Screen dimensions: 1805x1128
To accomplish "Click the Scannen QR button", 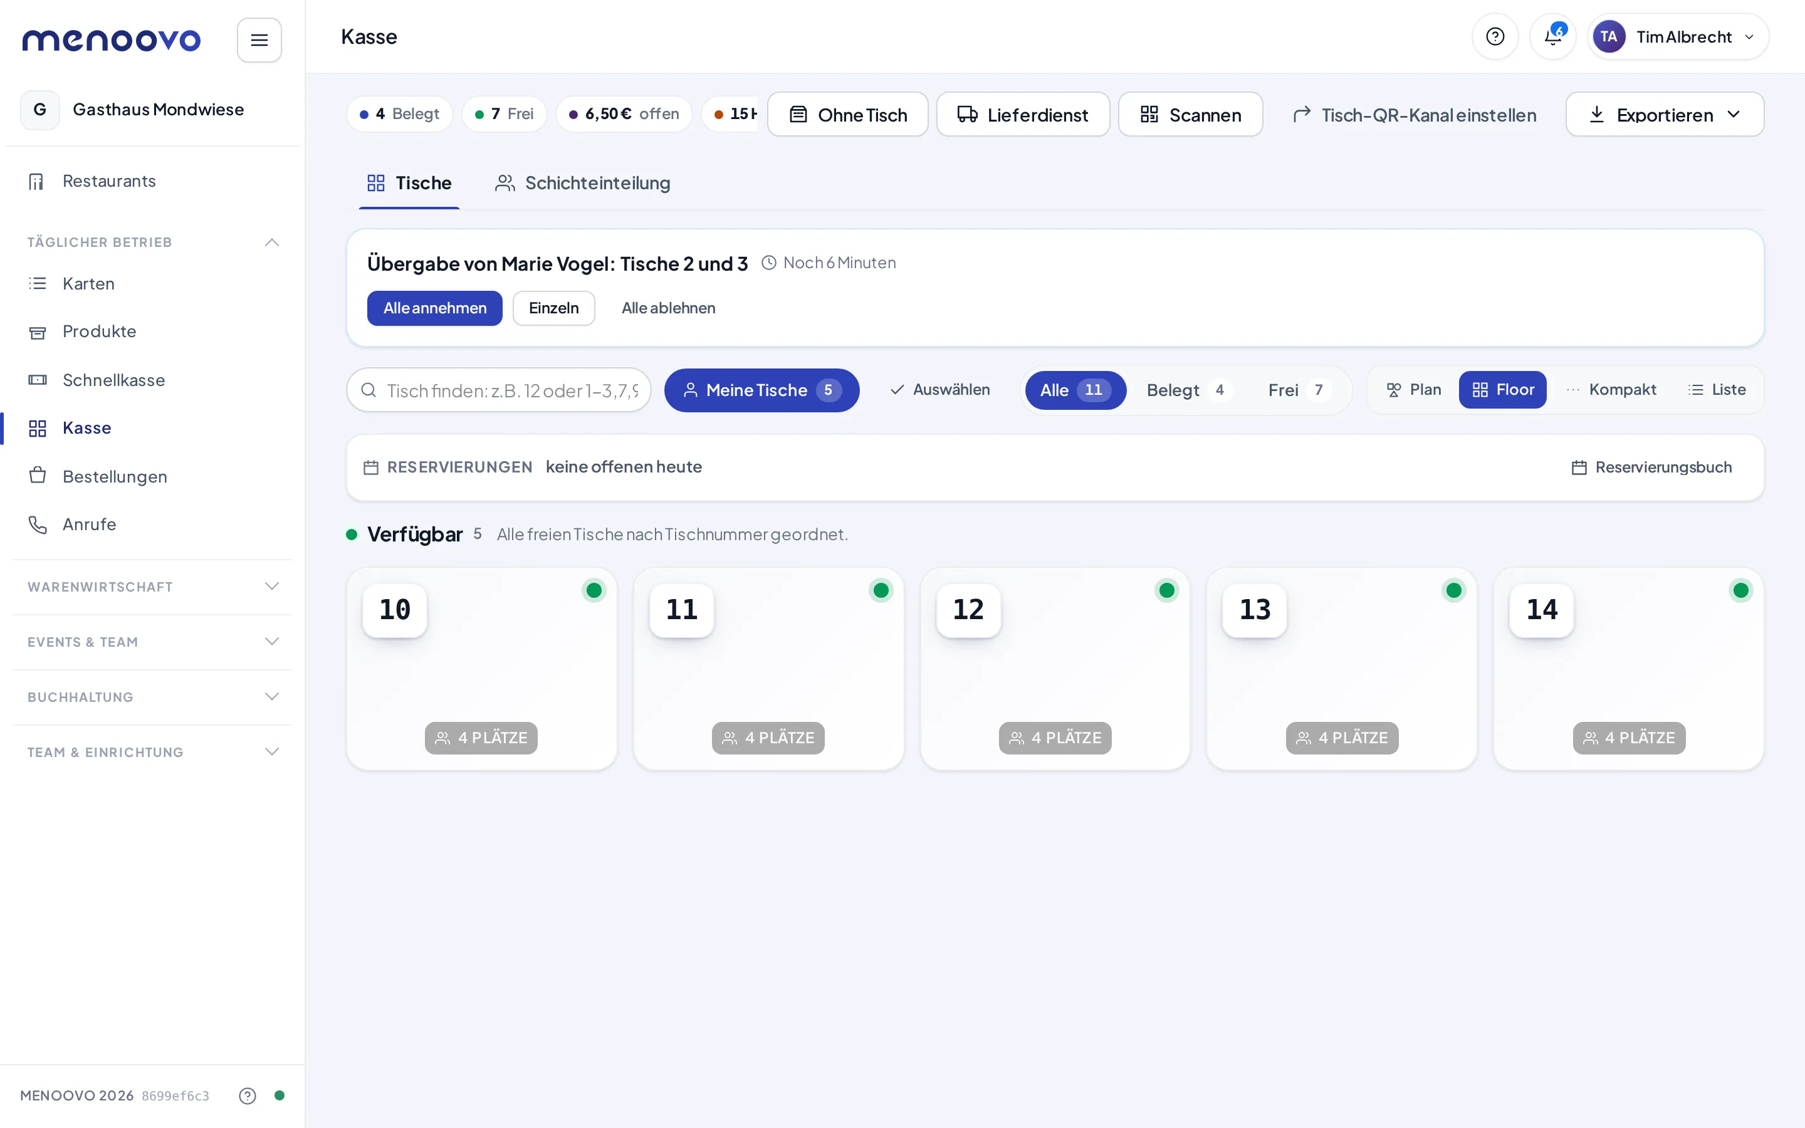I will [x=1190, y=114].
